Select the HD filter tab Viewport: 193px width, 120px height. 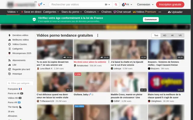click(165, 35)
